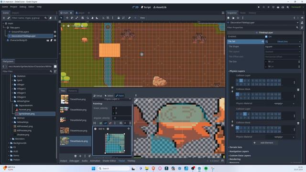
Task: Click the instantiate child scene link icon
Action: [x=9, y=18]
